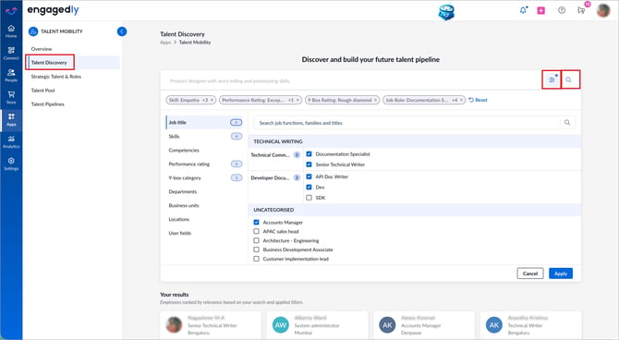
Task: Uncheck Accounts Manager checkbox
Action: point(256,223)
